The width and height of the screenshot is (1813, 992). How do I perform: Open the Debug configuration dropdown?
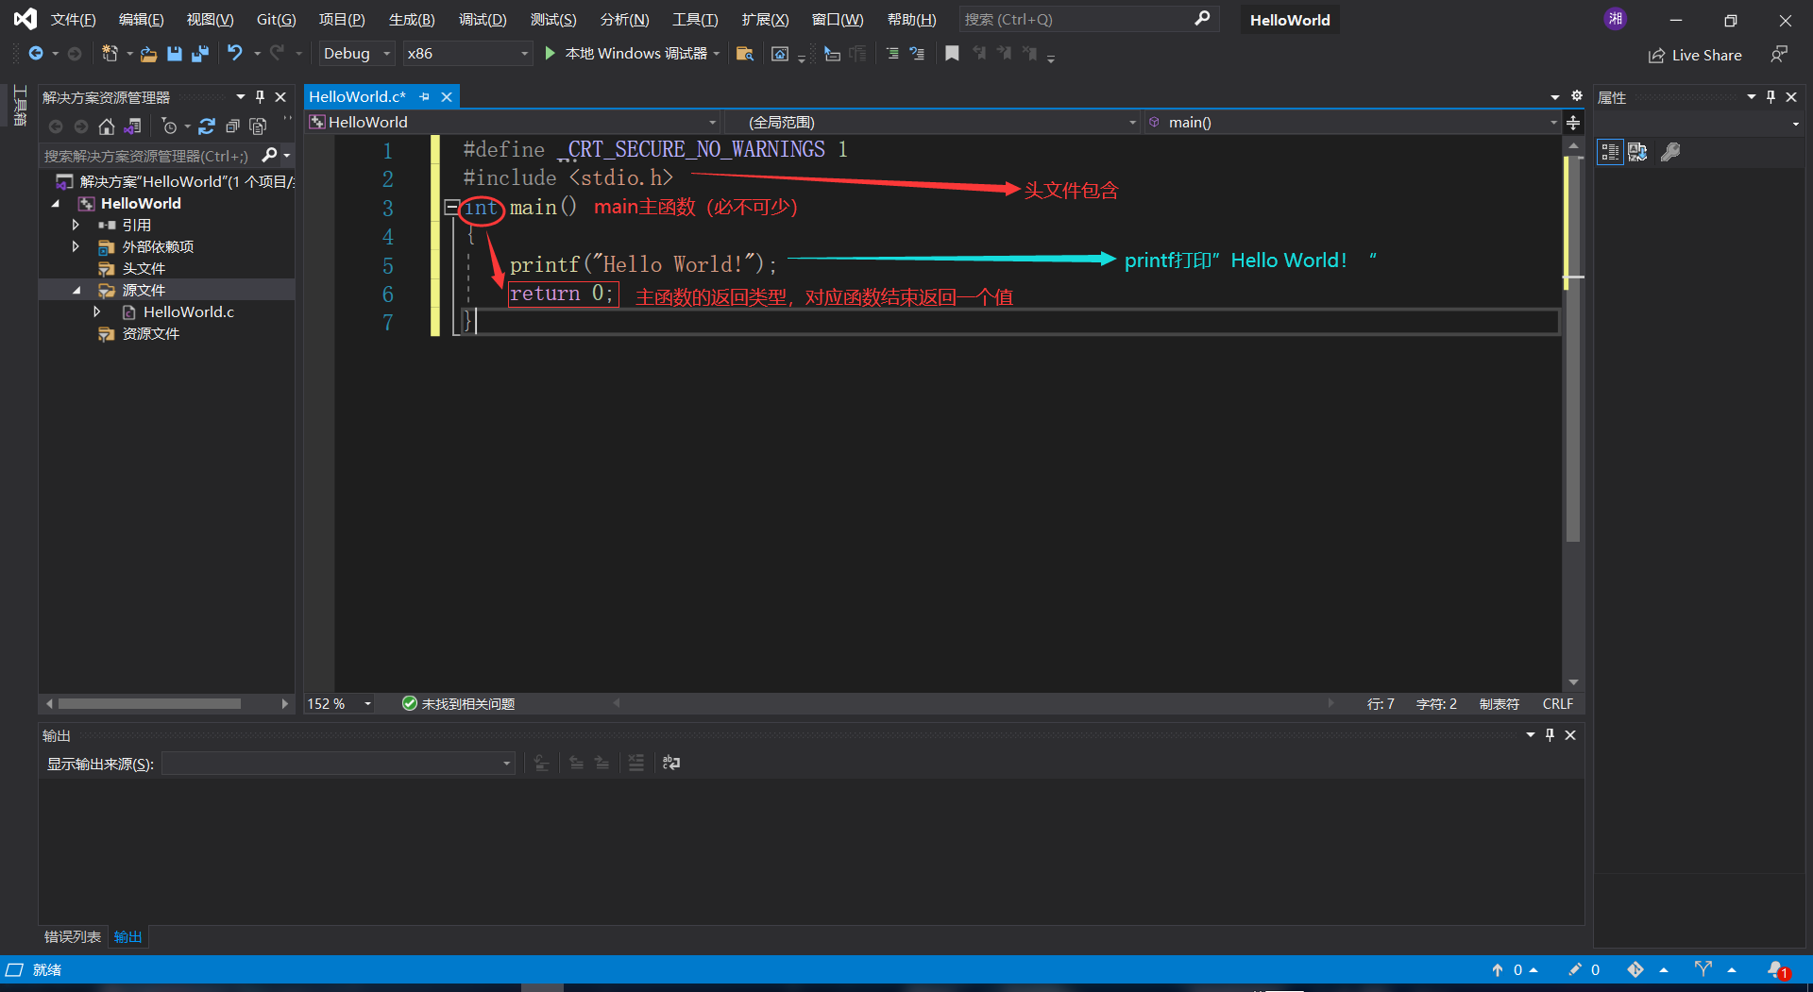[x=355, y=54]
